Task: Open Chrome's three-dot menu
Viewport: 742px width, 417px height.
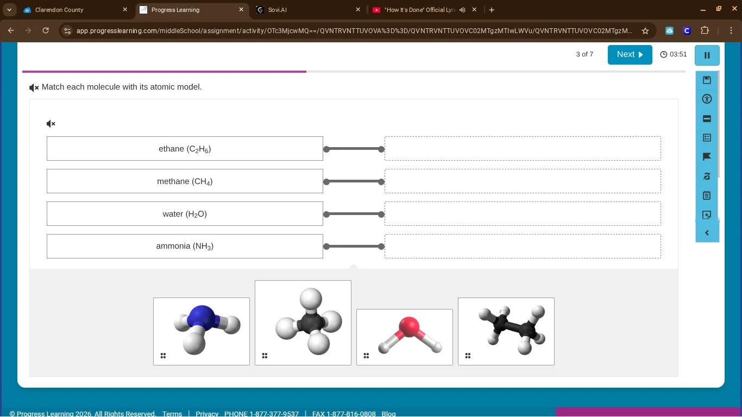Action: 732,30
